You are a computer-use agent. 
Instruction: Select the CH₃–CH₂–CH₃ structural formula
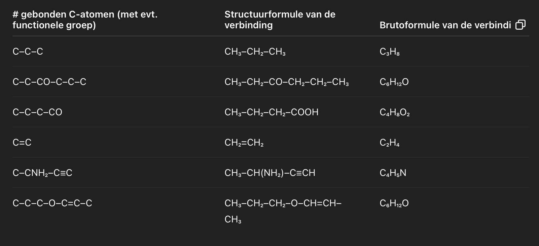(255, 52)
